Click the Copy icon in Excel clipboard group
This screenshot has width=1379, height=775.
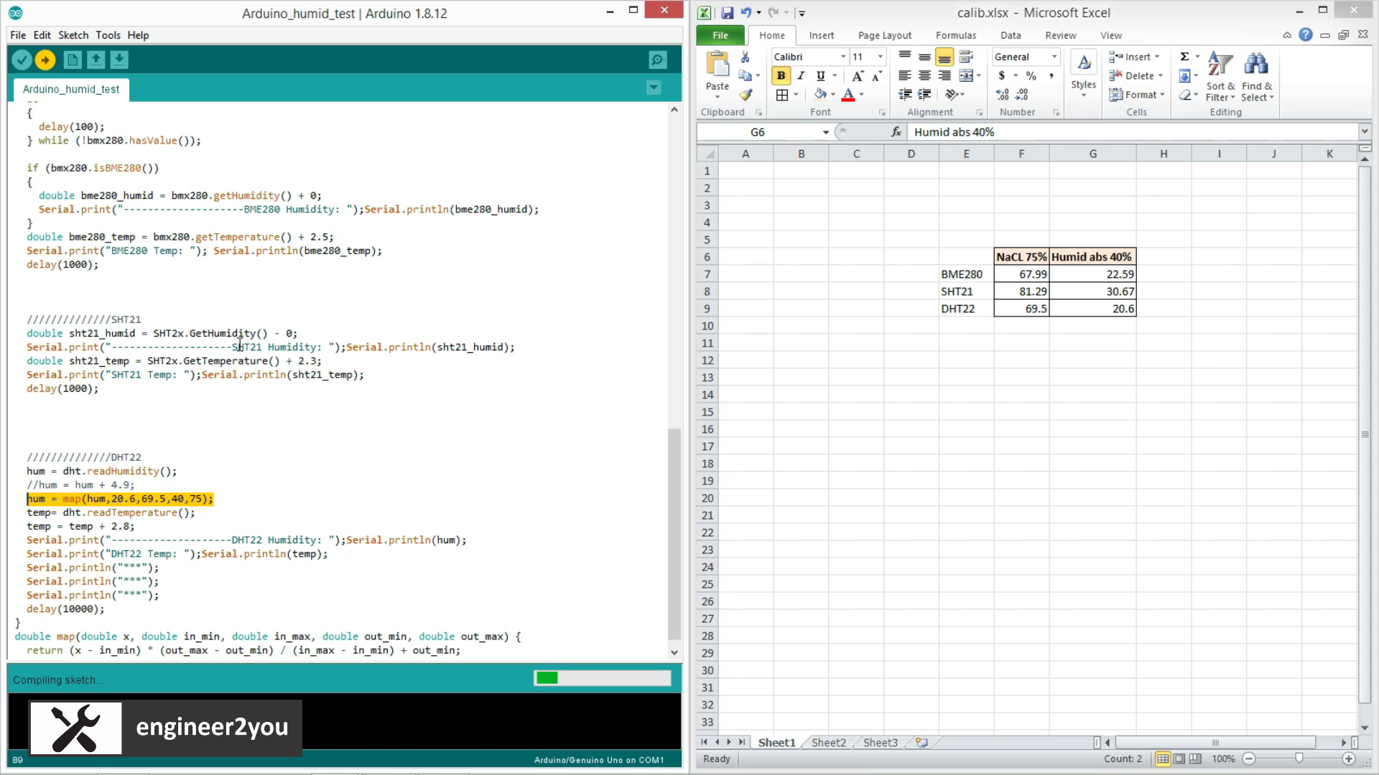tap(745, 75)
